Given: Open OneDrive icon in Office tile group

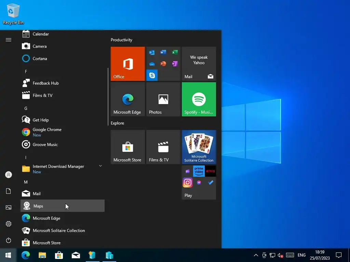Looking at the screenshot, I should point(152,64).
